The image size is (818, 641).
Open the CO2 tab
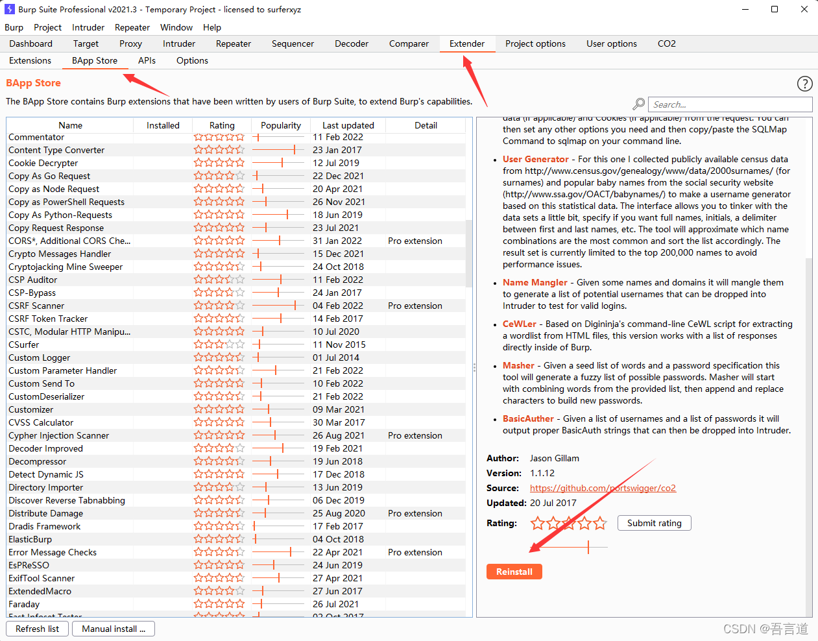click(x=667, y=43)
